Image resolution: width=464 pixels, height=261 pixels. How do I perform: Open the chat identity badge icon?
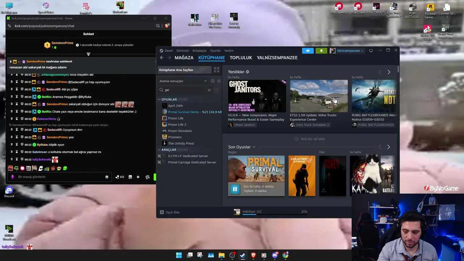coord(147,177)
